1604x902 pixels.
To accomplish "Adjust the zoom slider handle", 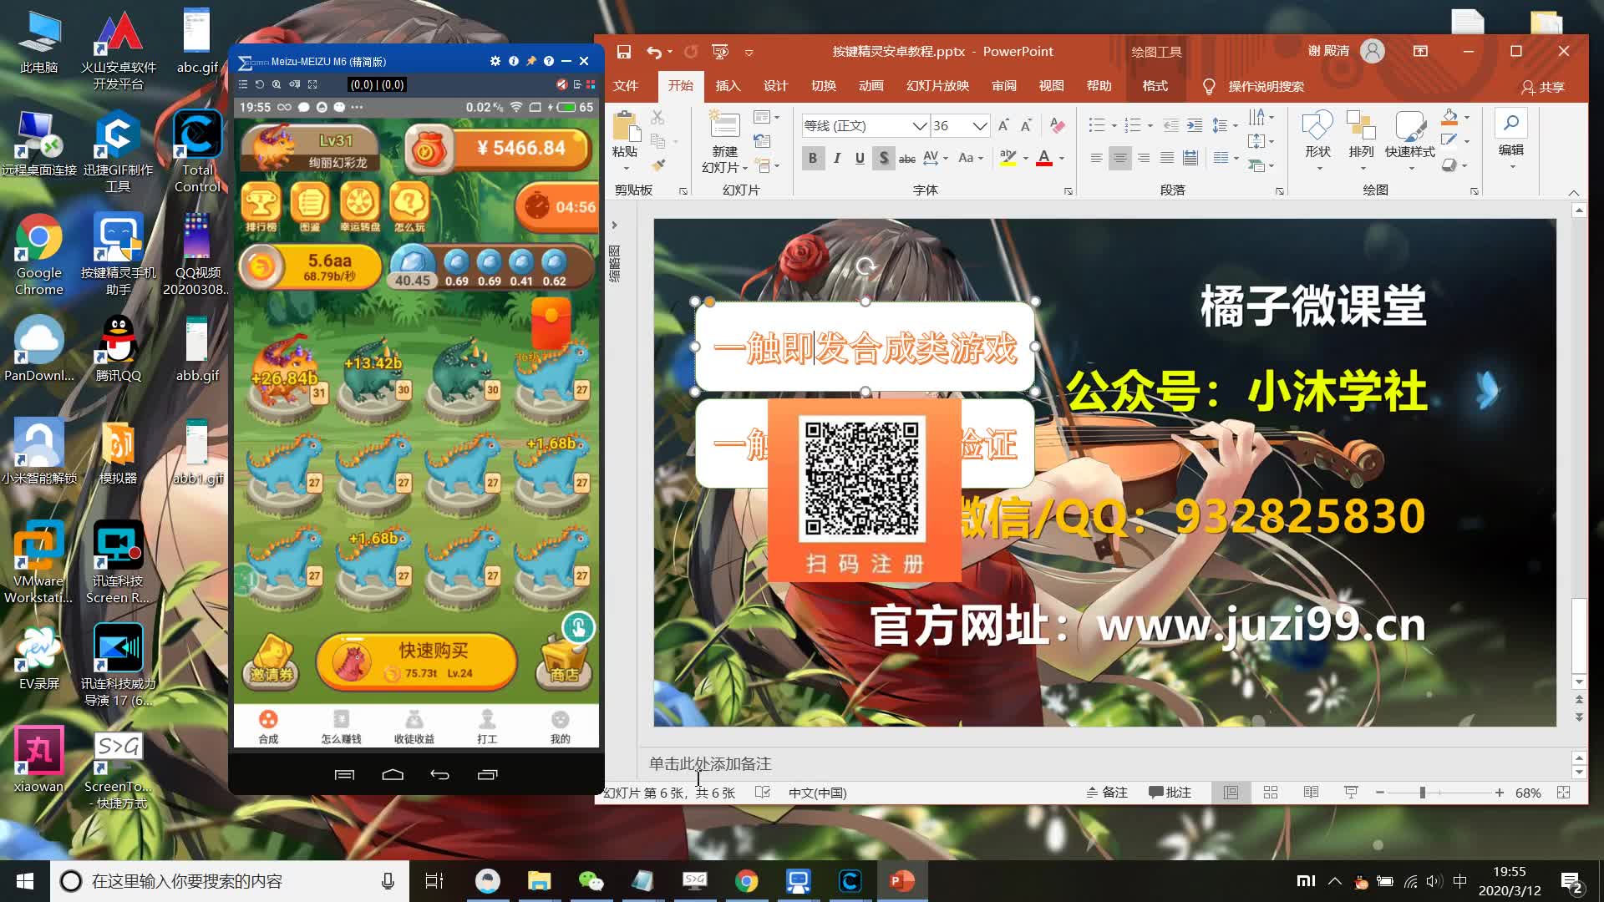I will click(1422, 793).
